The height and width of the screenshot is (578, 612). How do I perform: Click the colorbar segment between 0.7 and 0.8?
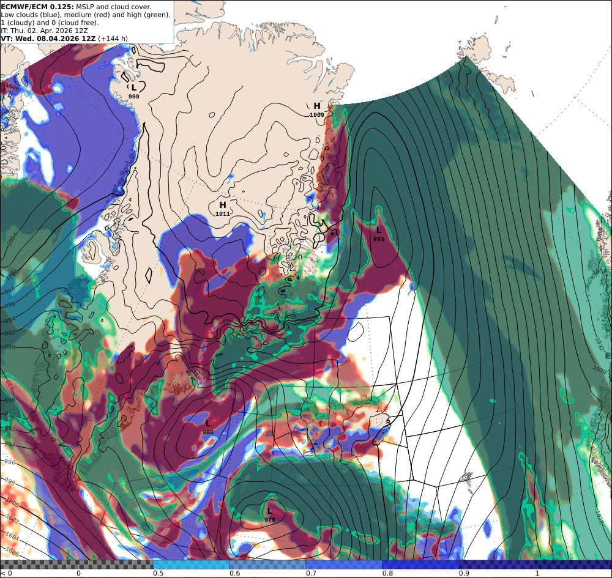click(x=344, y=565)
